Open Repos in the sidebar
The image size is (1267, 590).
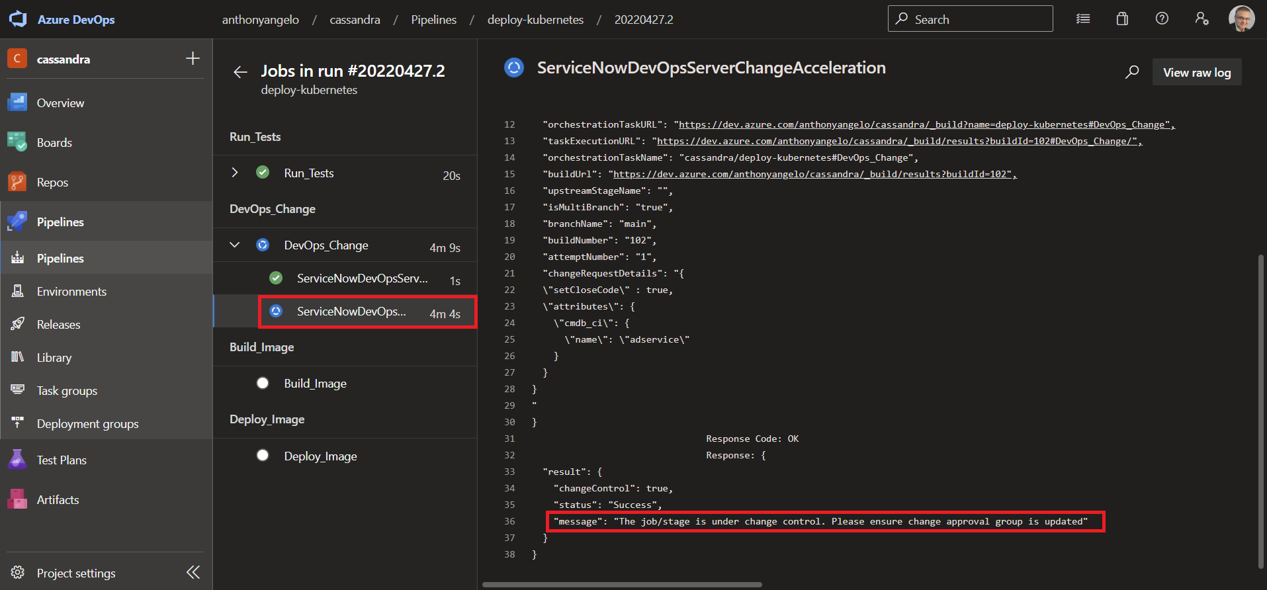pyautogui.click(x=106, y=183)
